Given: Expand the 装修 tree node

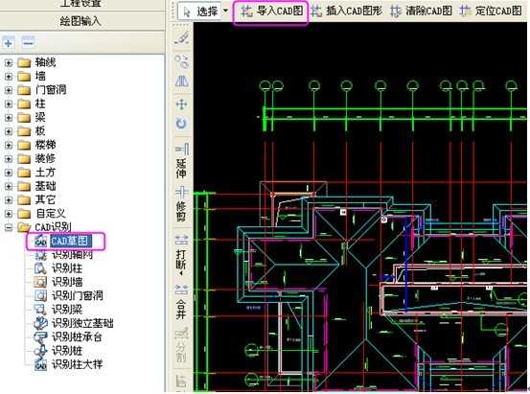Looking at the screenshot, I should pos(9,159).
